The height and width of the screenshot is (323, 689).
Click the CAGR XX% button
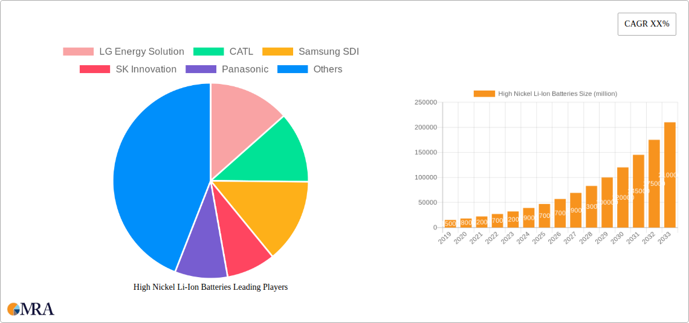pos(646,24)
